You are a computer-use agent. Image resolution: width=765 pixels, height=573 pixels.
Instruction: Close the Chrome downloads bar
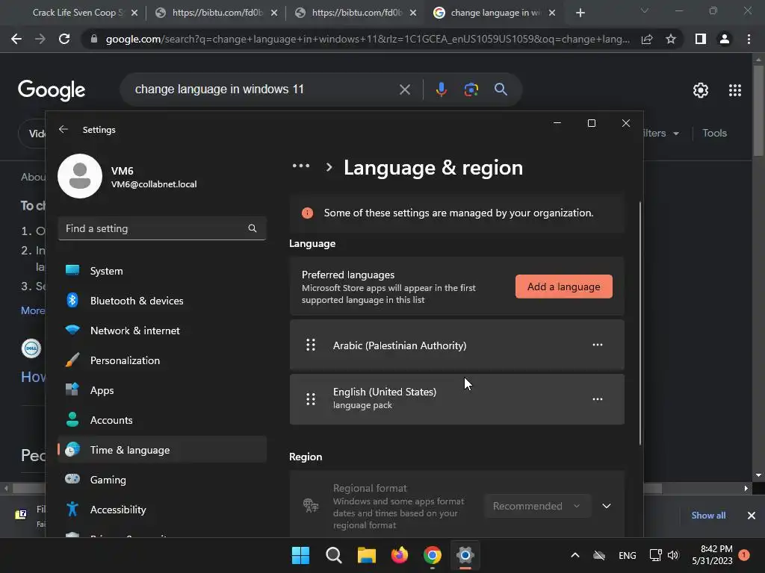752,516
